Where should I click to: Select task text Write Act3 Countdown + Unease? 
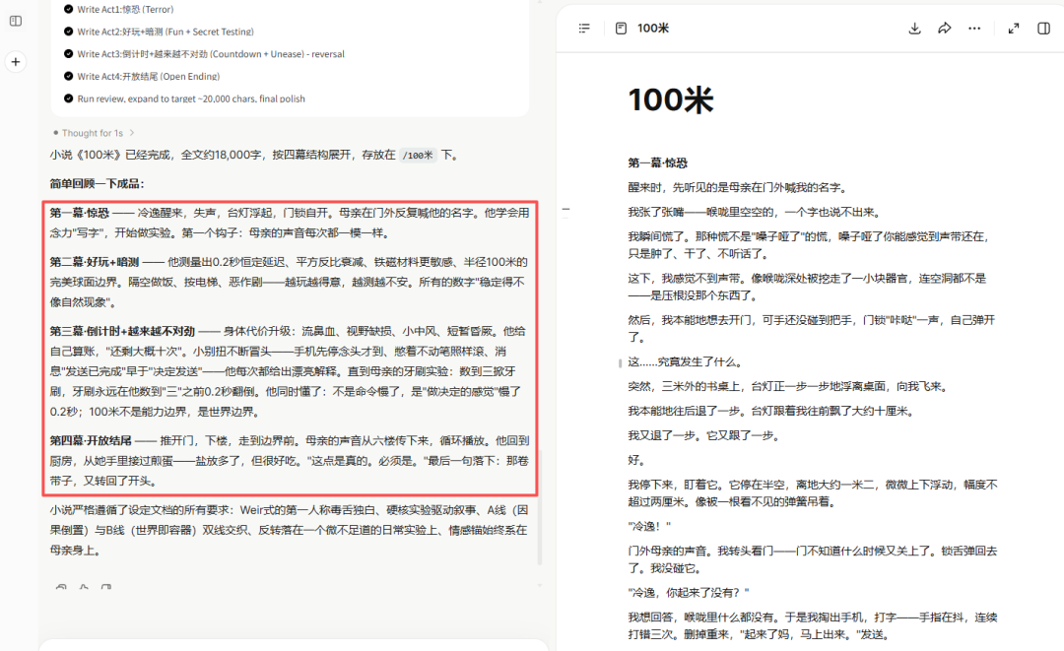(211, 54)
